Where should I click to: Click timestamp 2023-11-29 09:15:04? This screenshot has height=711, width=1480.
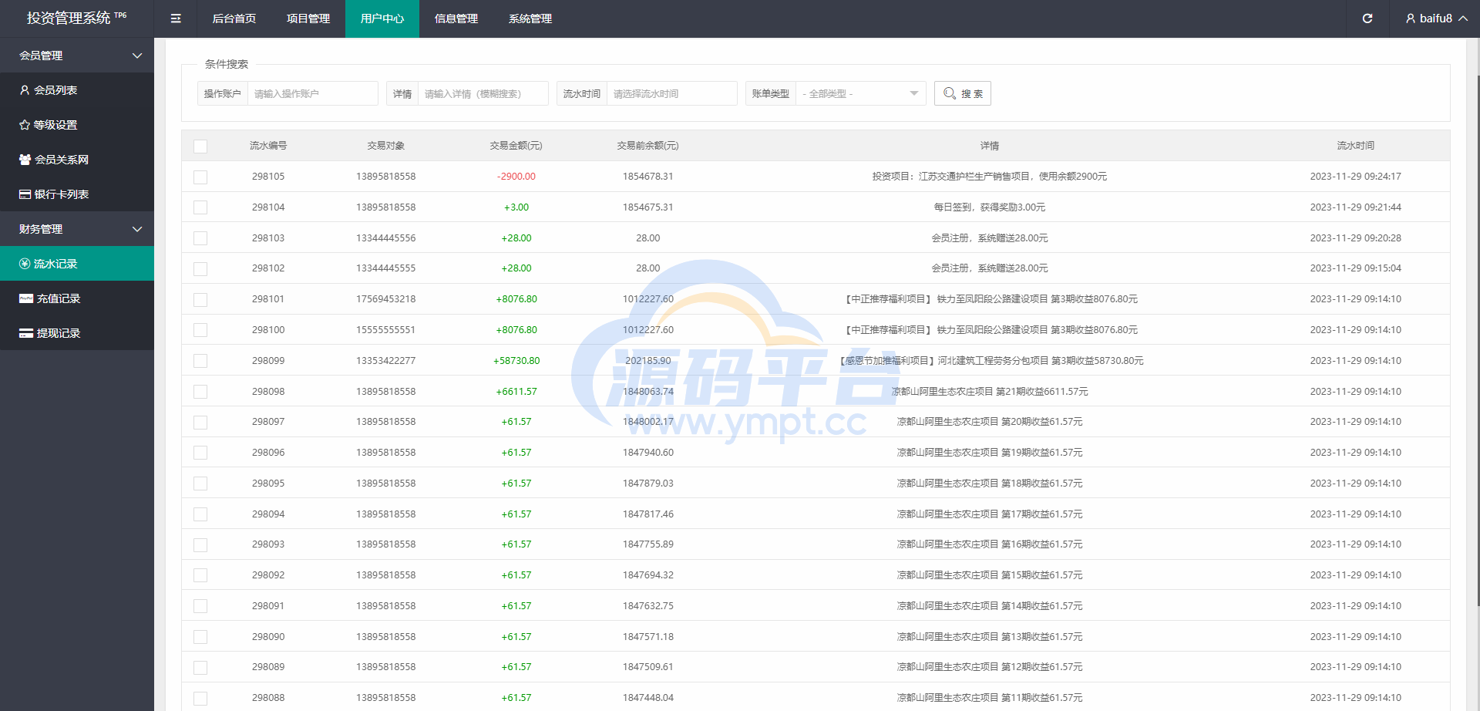pos(1356,268)
